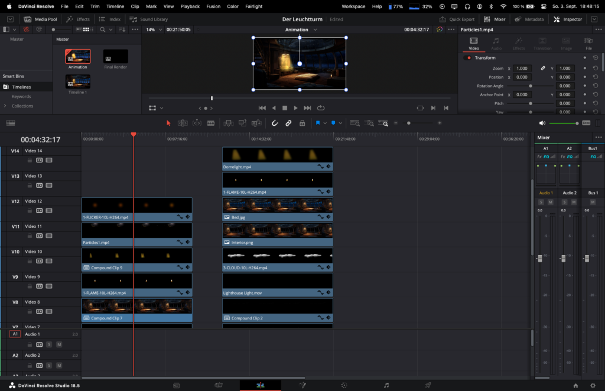The height and width of the screenshot is (391, 605).
Task: Toggle the Mixer panel button
Action: click(495, 19)
